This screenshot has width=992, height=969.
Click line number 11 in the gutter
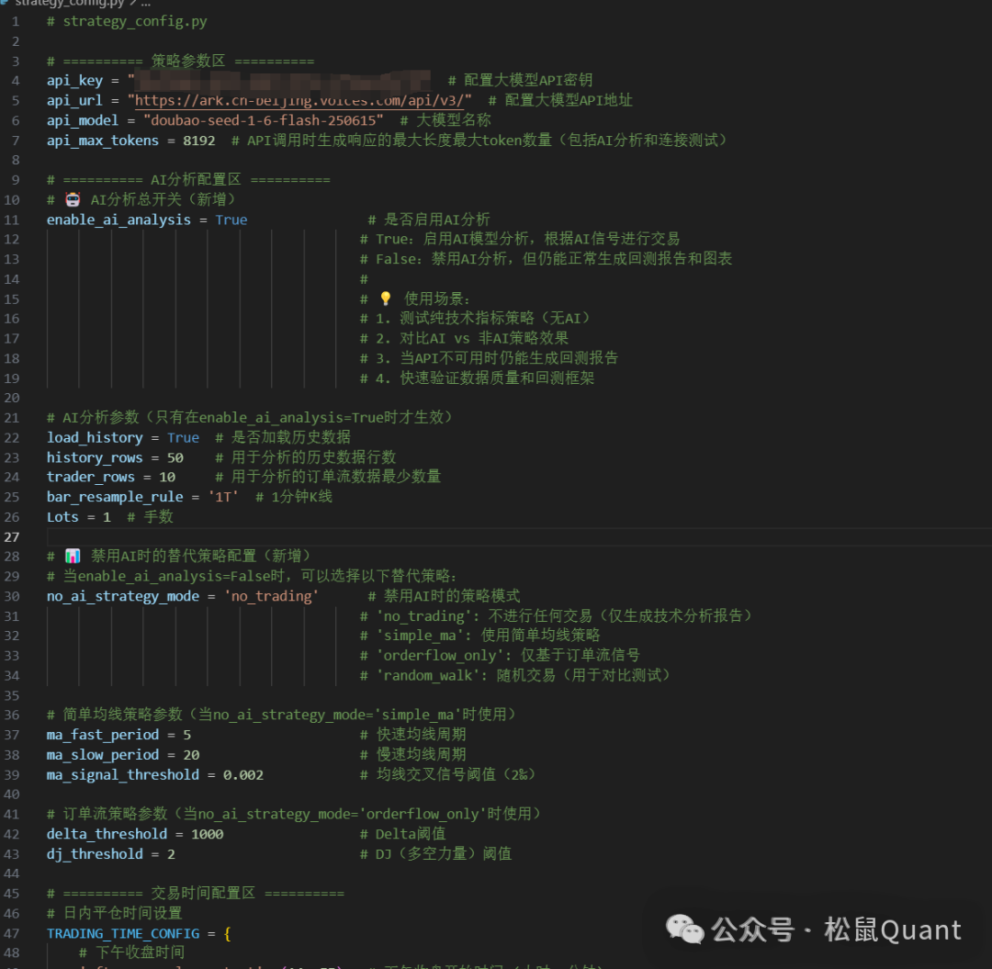[x=12, y=220]
